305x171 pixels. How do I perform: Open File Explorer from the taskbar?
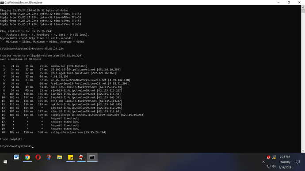point(60,157)
